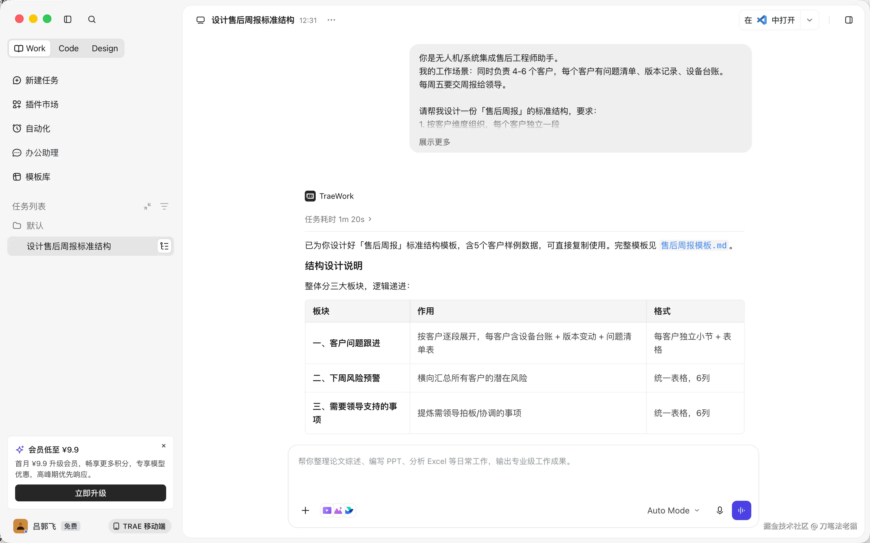Open task list filter icon
870x543 pixels.
[x=164, y=206]
